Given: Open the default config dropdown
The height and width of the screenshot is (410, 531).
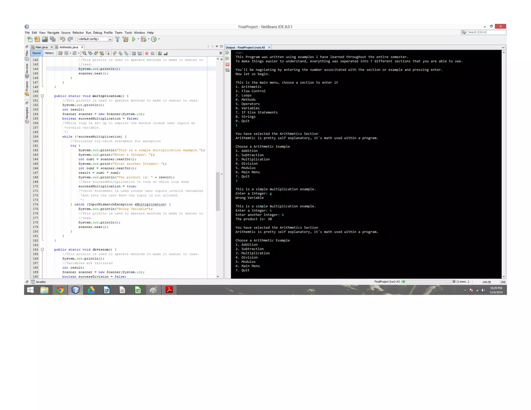Looking at the screenshot, I should pos(95,39).
